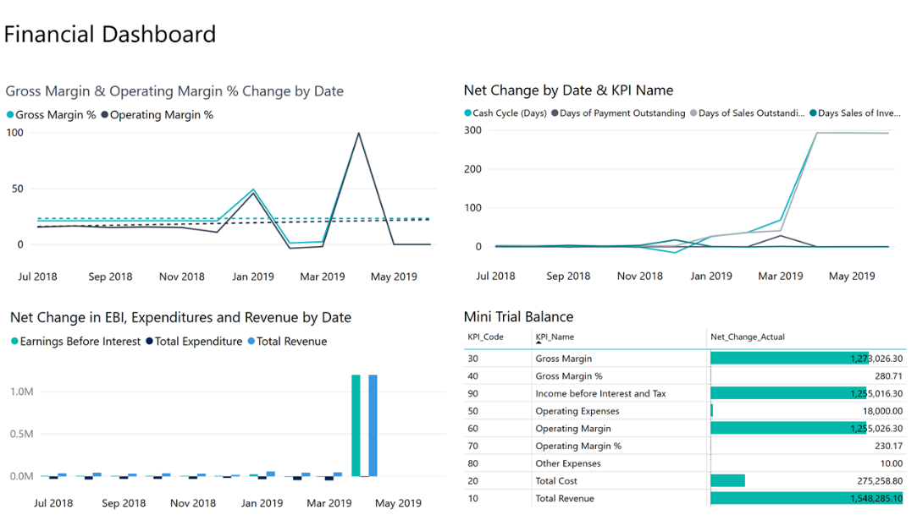Click the dark Operating Margin % legend dot

[104, 116]
